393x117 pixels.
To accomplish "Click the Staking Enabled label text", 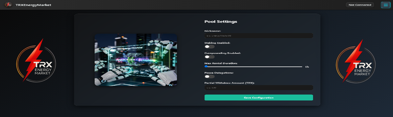I will (217, 43).
